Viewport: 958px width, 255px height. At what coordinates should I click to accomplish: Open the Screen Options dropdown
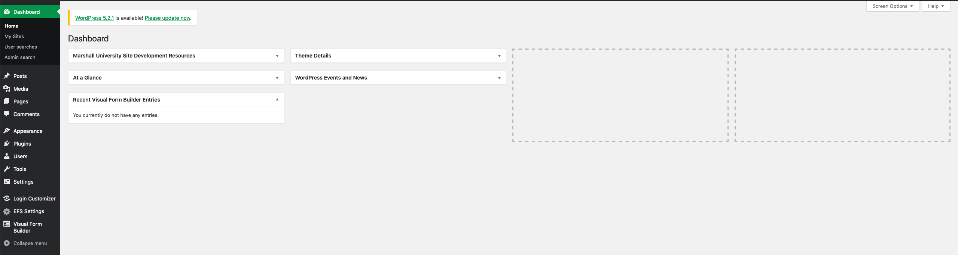tap(893, 6)
